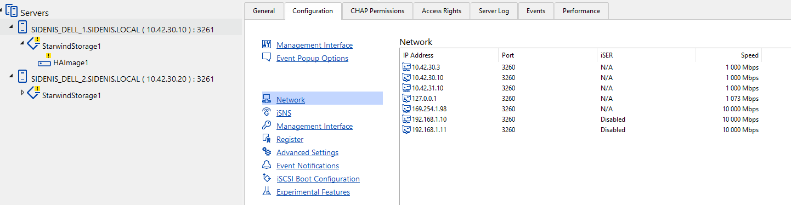The width and height of the screenshot is (791, 205).
Task: Switch to the Performance tab
Action: (x=581, y=10)
